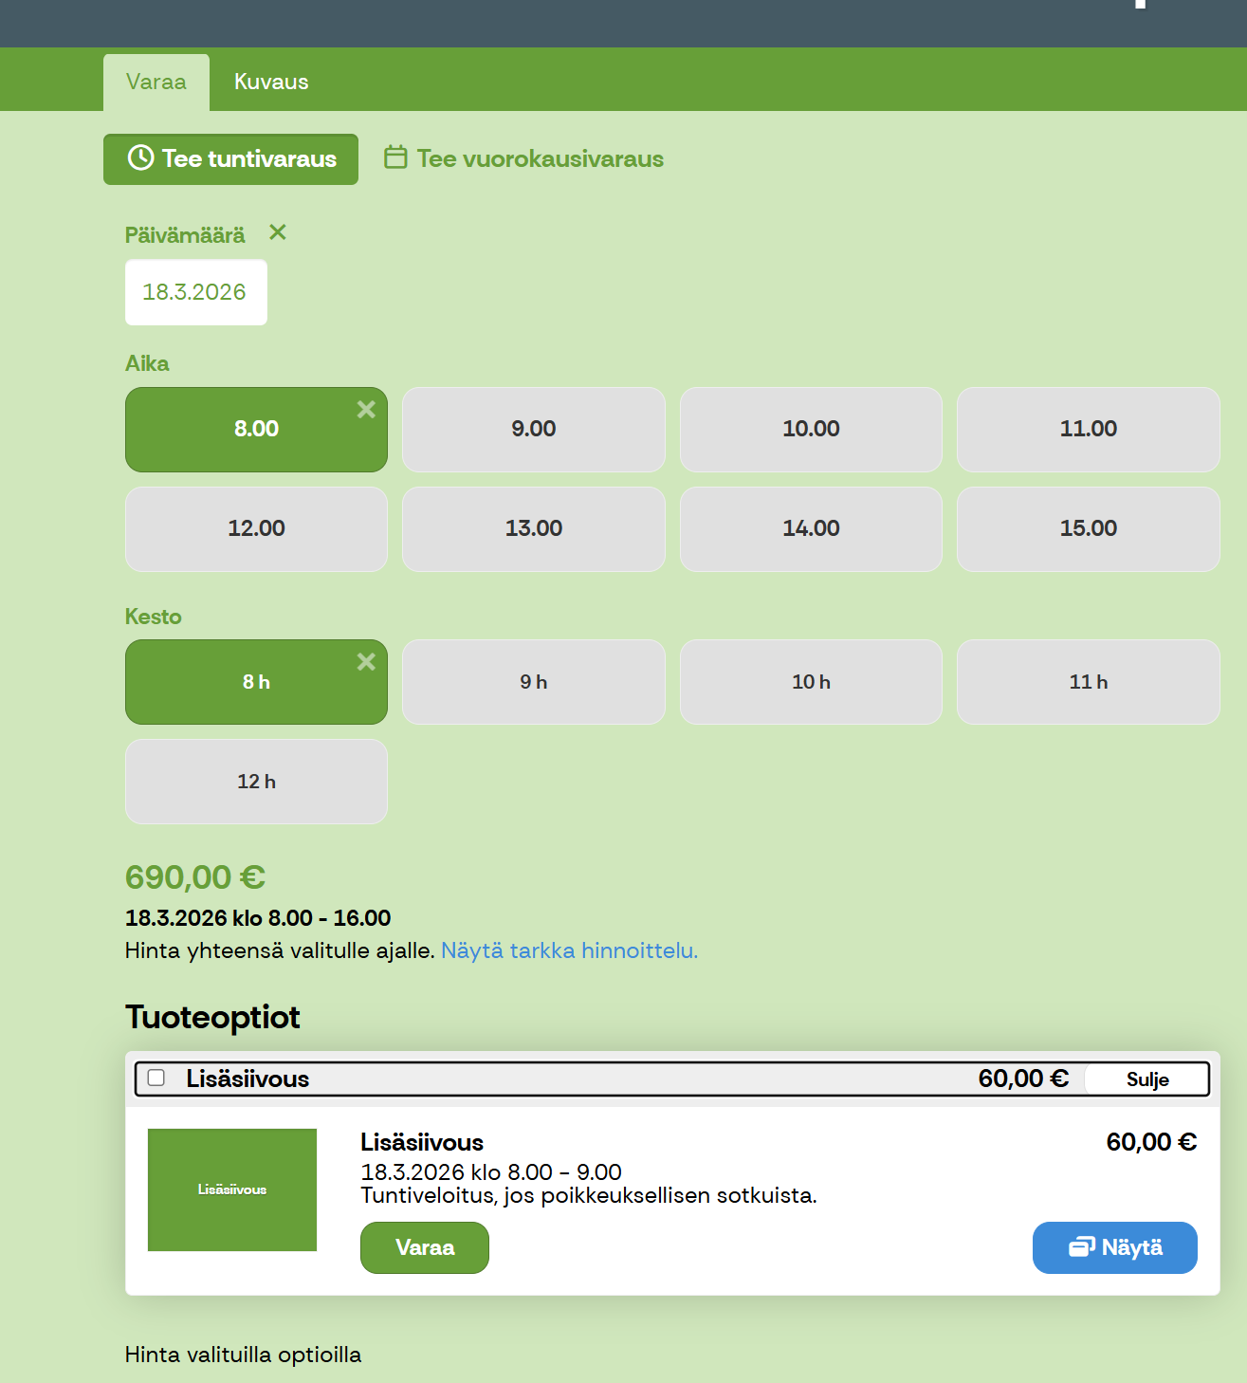Clear the Päivämäärä date with X
Image resolution: width=1247 pixels, height=1383 pixels.
(278, 232)
